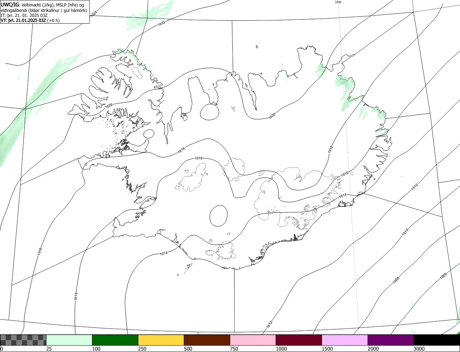Click the legend value "750"
The height and width of the screenshot is (352, 460).
(234, 349)
